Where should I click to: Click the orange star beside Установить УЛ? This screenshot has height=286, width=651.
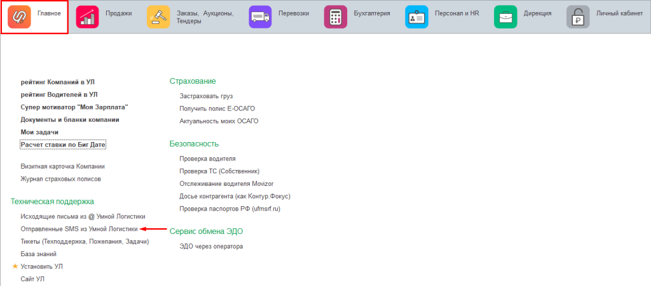[15, 266]
